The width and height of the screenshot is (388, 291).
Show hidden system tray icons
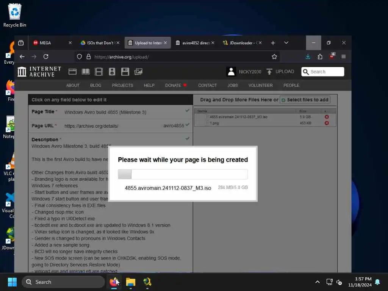pyautogui.click(x=318, y=282)
